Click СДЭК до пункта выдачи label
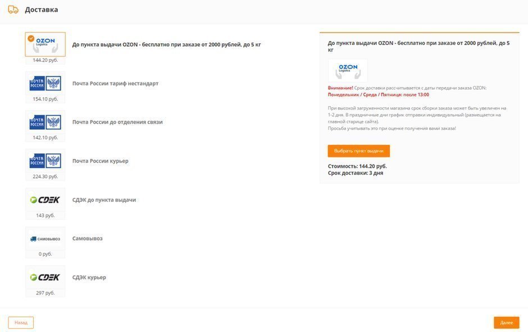528x332 pixels. point(104,199)
